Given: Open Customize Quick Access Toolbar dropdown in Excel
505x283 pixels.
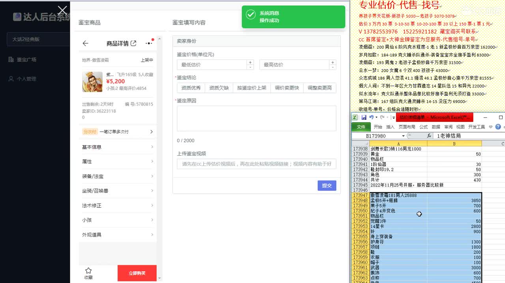Looking at the screenshot, I should click(393, 117).
